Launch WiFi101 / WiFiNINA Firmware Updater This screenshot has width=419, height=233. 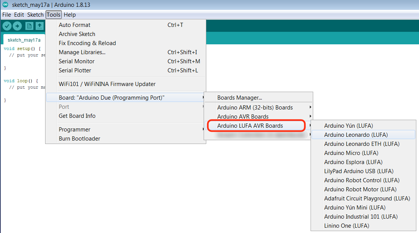pos(126,84)
